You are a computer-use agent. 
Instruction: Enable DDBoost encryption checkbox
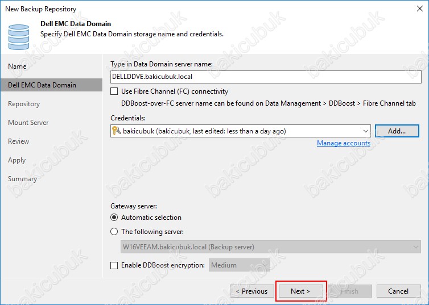[114, 265]
